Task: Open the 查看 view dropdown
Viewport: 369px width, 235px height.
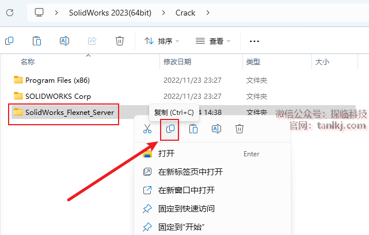Action: click(213, 41)
